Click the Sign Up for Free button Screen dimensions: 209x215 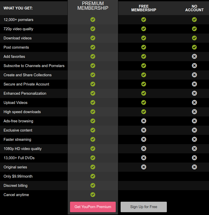click(x=144, y=207)
